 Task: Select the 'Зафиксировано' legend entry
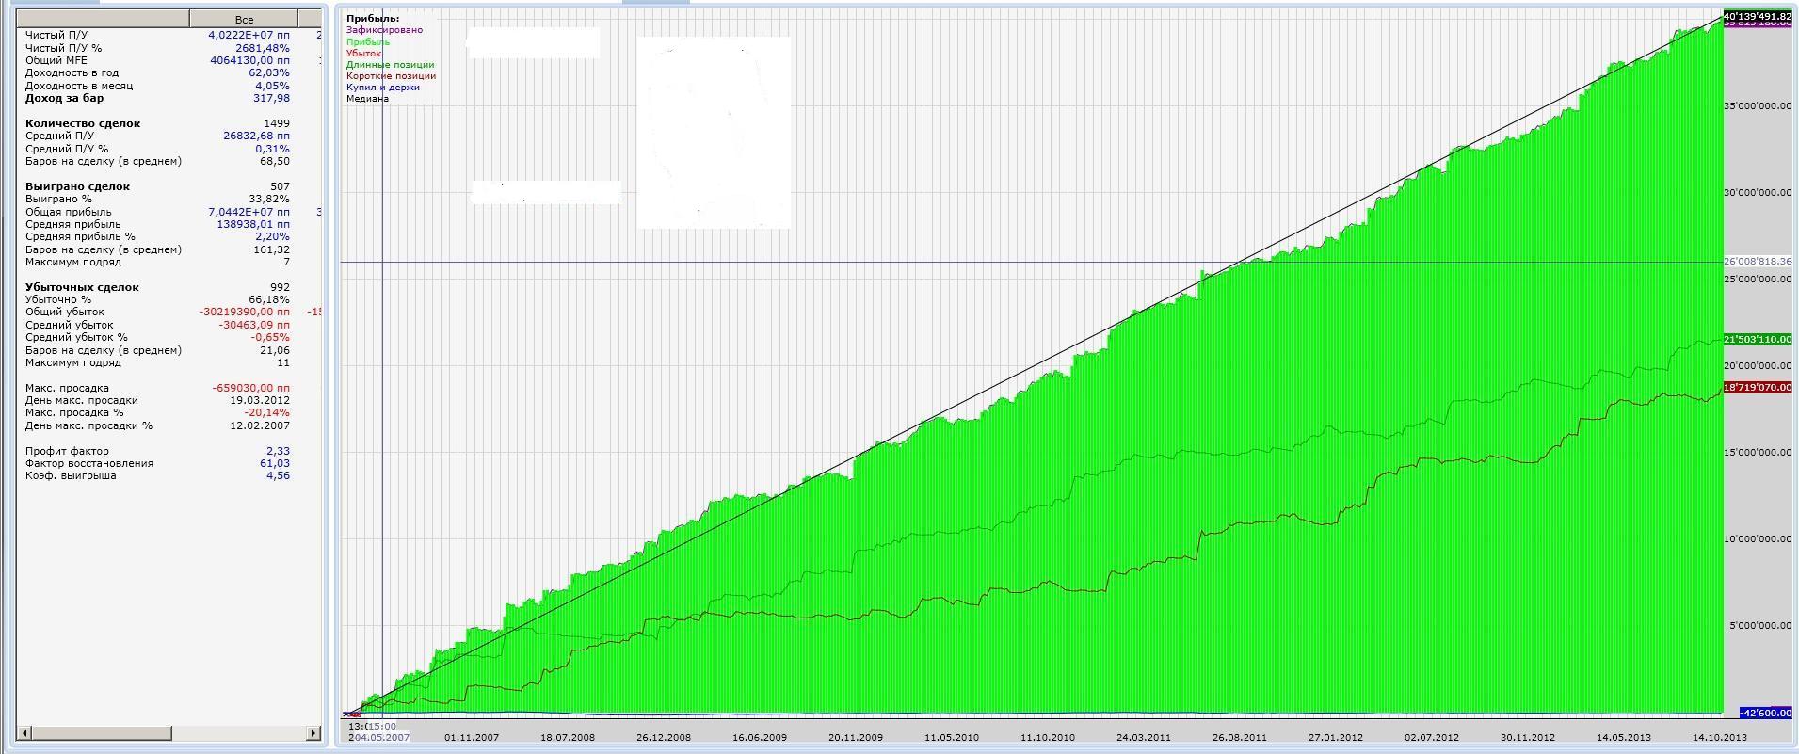coord(384,30)
